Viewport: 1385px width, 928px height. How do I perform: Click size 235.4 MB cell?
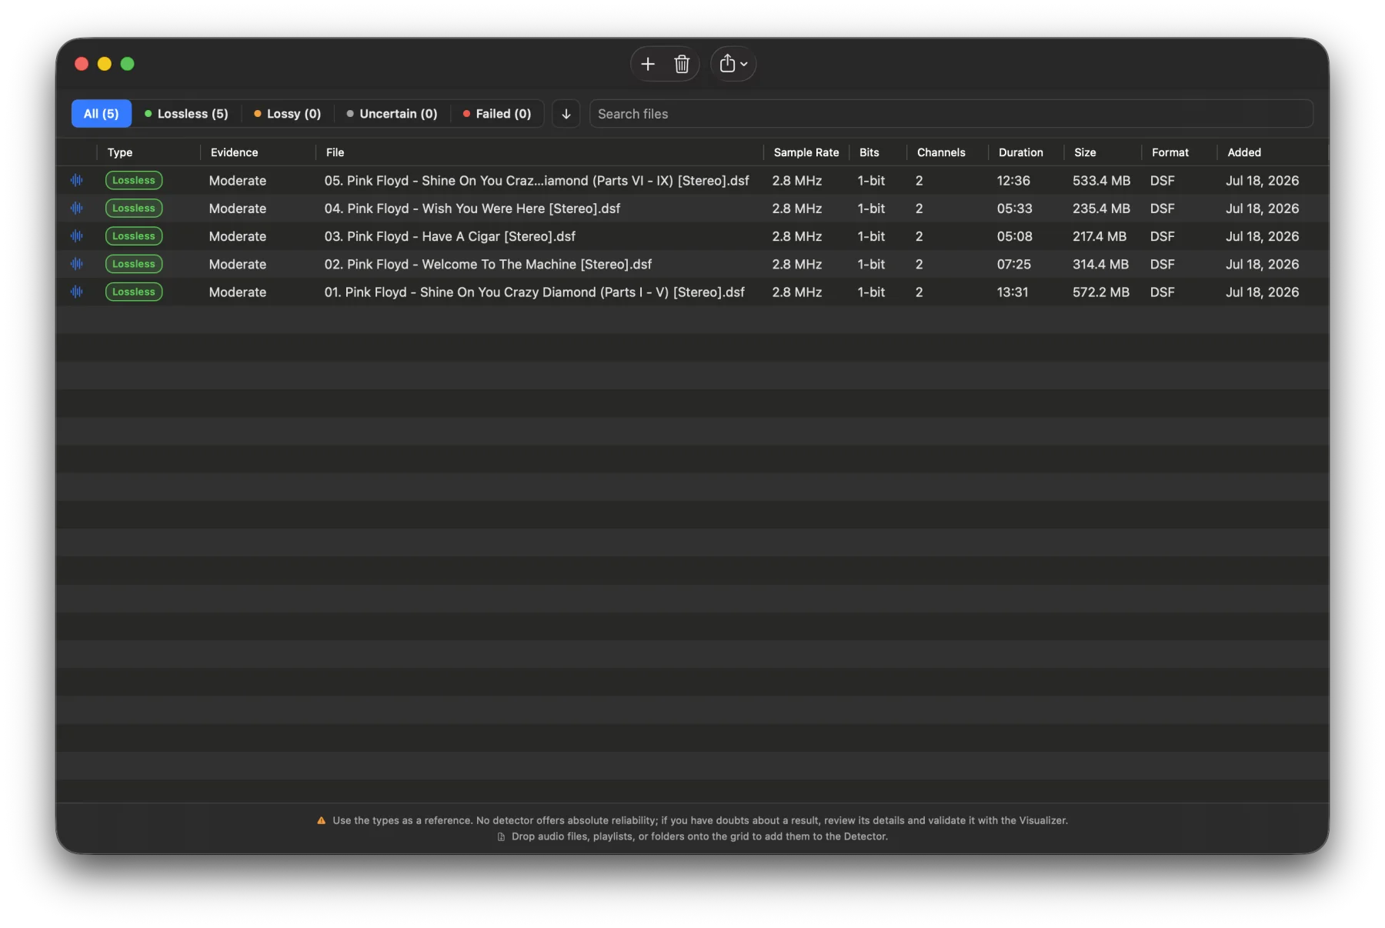[x=1101, y=208]
